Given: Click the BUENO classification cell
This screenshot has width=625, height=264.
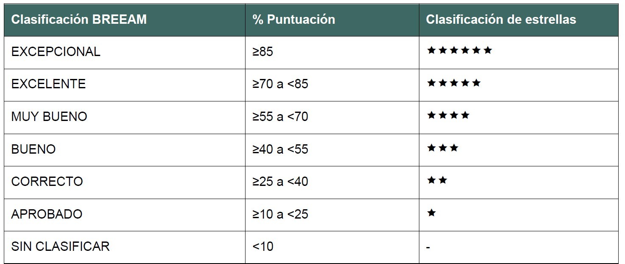Looking at the screenshot, I should 125,150.
